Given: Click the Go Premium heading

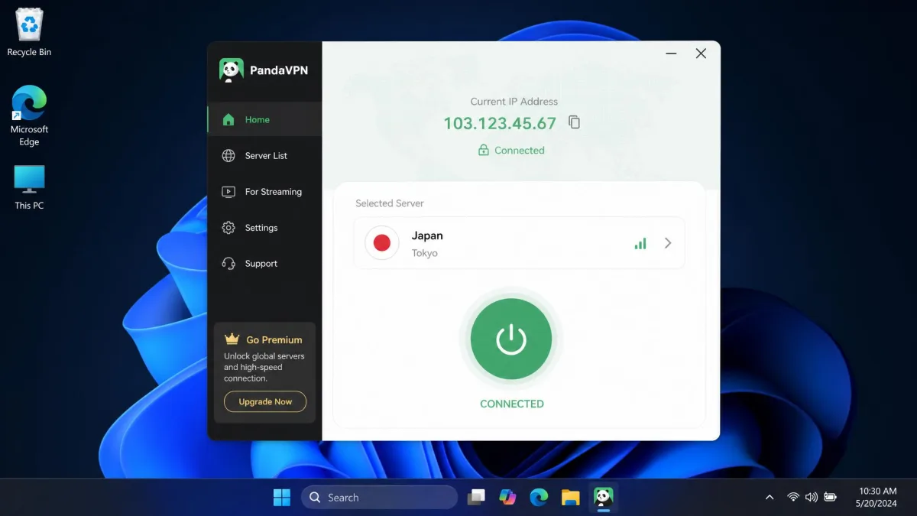Looking at the screenshot, I should tap(274, 339).
